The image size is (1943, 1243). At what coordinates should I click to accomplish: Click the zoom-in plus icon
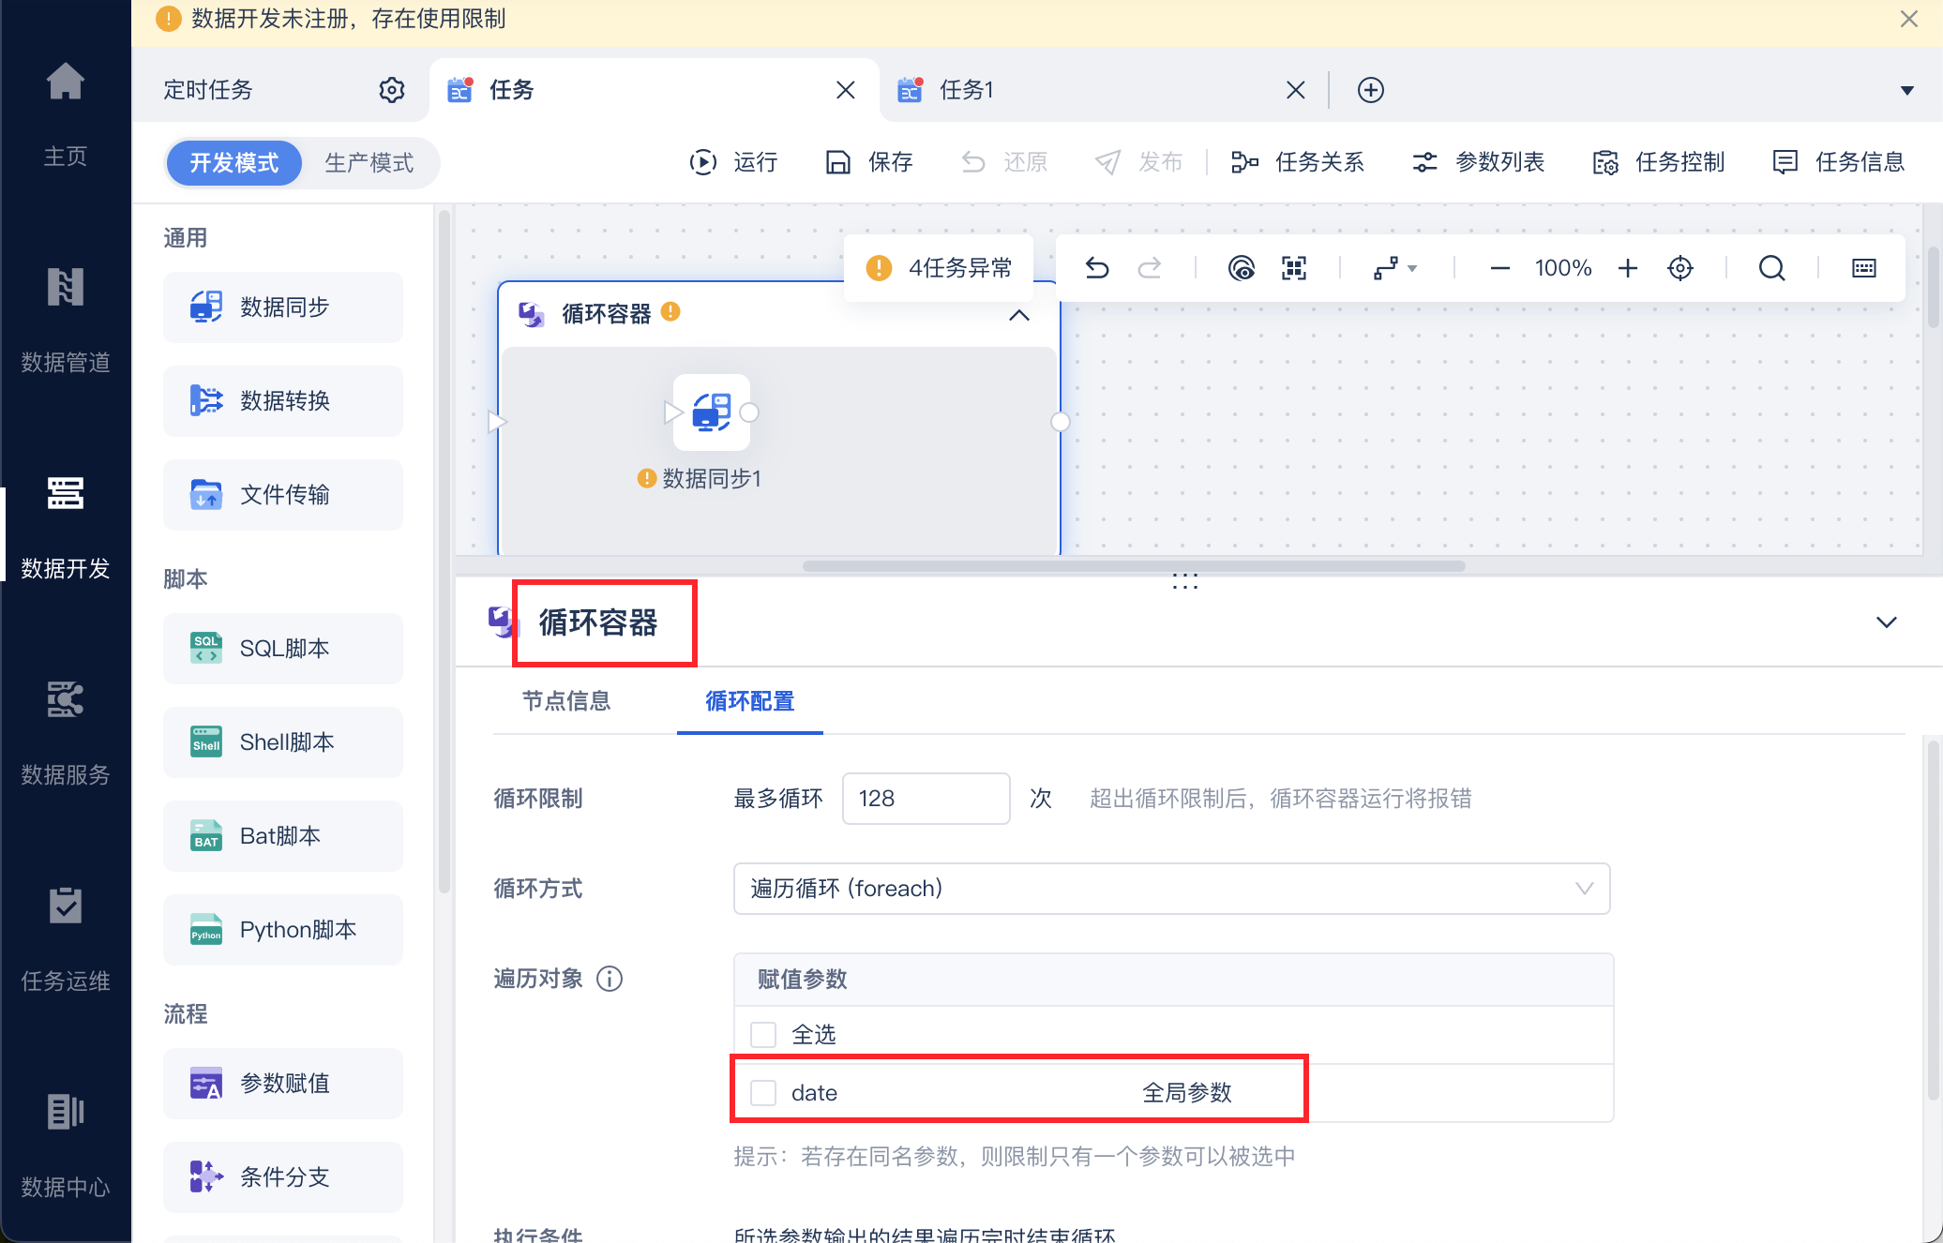(1628, 268)
